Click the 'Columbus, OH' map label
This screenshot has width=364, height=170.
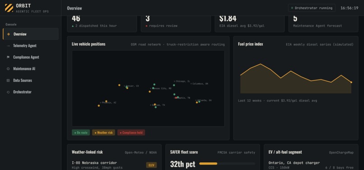point(200,84)
